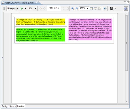This screenshot has height=109, width=130.
Task: Switch to the Design tab
Action: point(5,106)
